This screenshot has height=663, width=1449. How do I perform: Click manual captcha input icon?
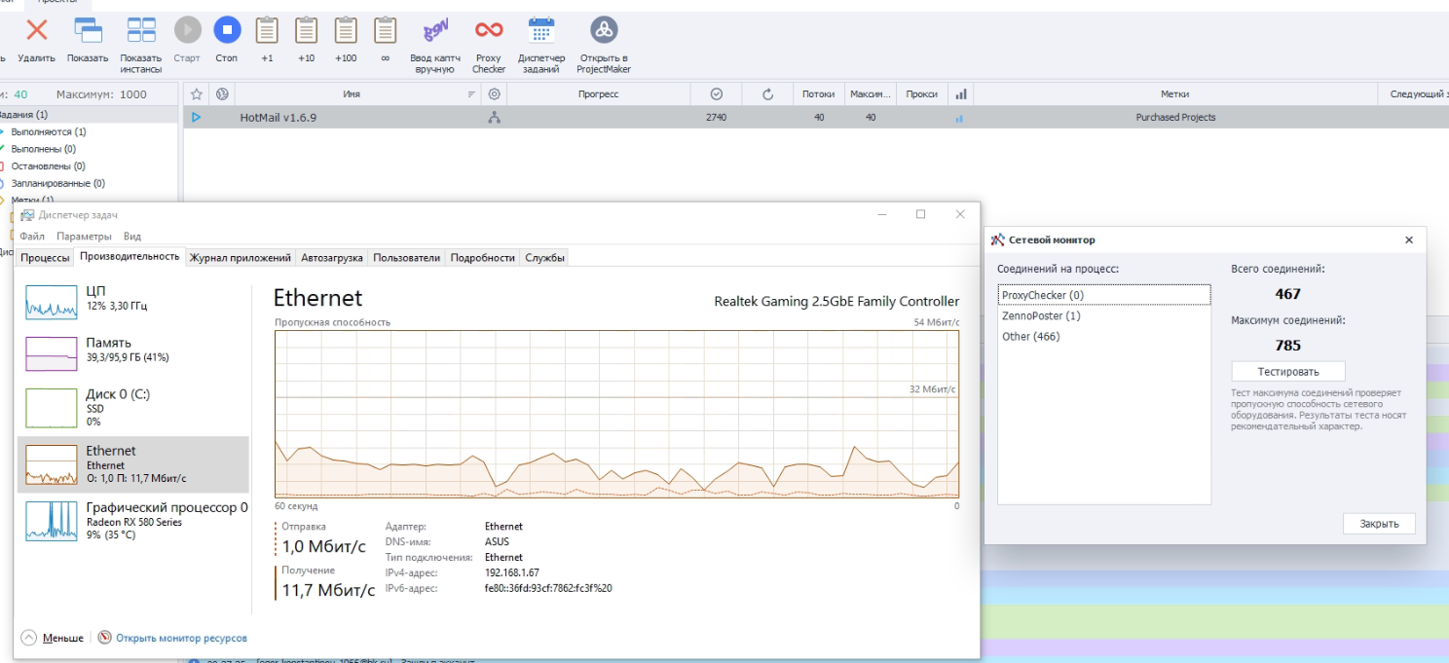(x=434, y=31)
